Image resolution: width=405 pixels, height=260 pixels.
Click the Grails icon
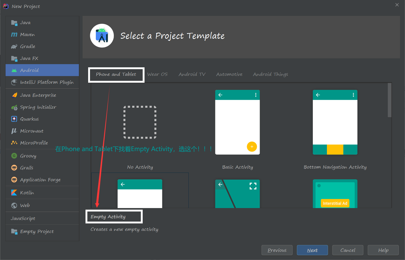pos(14,168)
